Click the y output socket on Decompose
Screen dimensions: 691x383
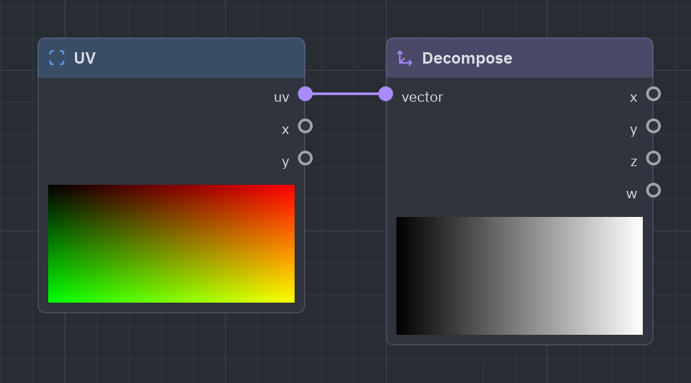654,126
